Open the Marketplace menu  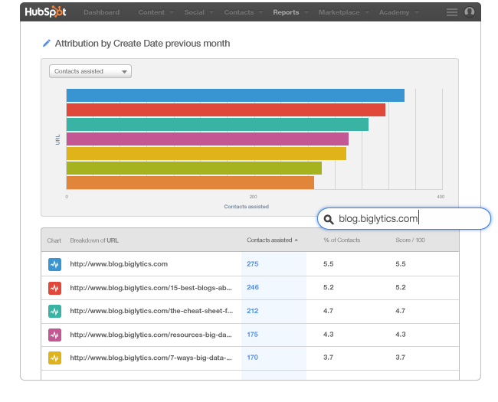click(x=344, y=12)
